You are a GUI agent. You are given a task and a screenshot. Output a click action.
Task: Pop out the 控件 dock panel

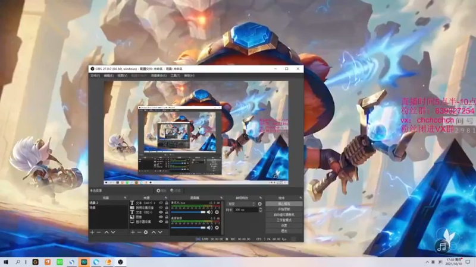click(300, 198)
